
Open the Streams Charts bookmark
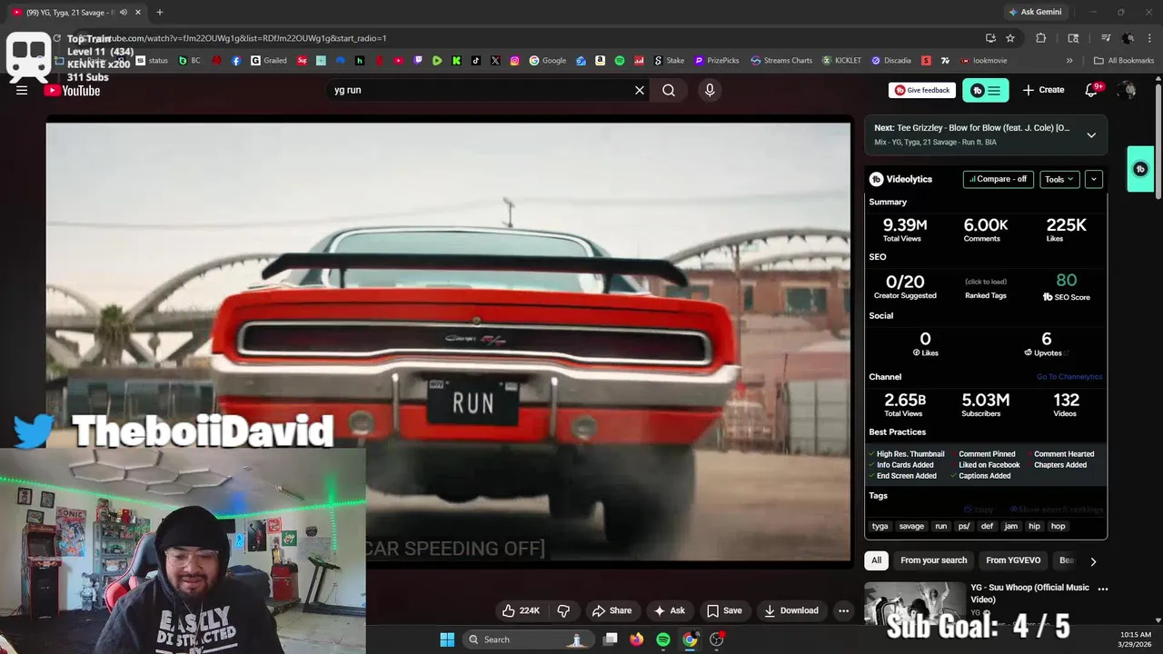781,61
